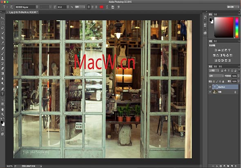
Task: Select the Crop tool
Action: tap(2, 38)
